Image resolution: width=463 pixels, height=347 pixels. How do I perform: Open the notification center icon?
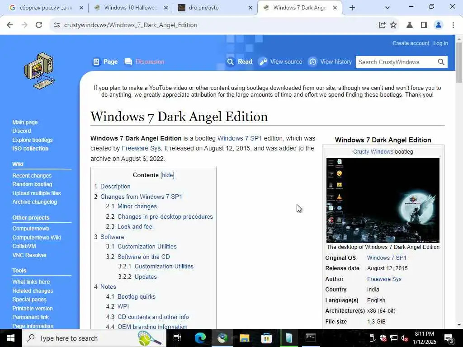[449, 338]
